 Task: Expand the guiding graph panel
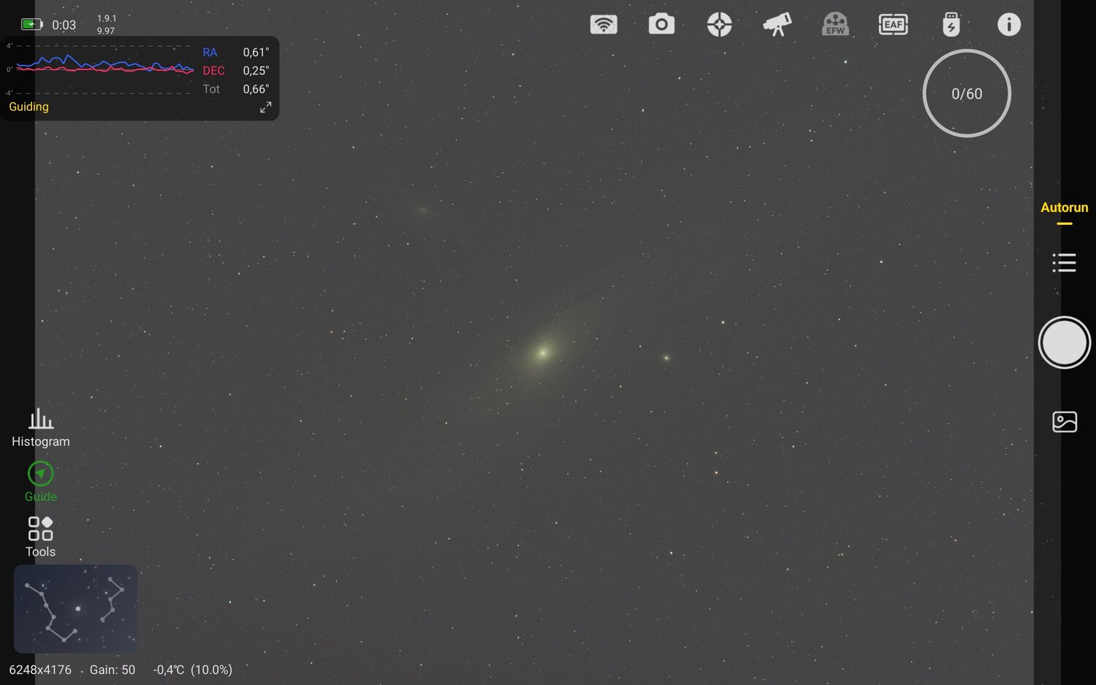pyautogui.click(x=266, y=107)
